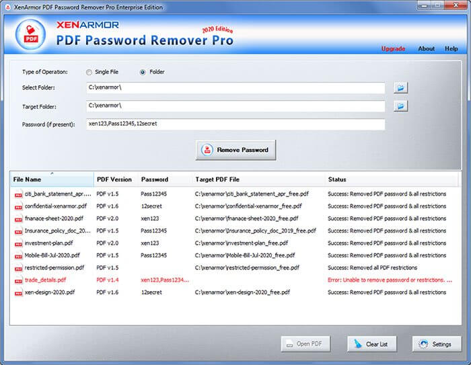
Task: Select file name restricted-permission.pdf
Action: click(x=55, y=268)
